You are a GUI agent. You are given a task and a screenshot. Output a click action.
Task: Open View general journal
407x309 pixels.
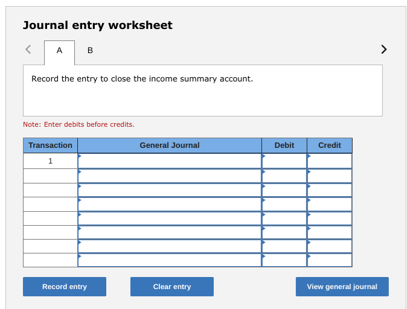pyautogui.click(x=342, y=287)
